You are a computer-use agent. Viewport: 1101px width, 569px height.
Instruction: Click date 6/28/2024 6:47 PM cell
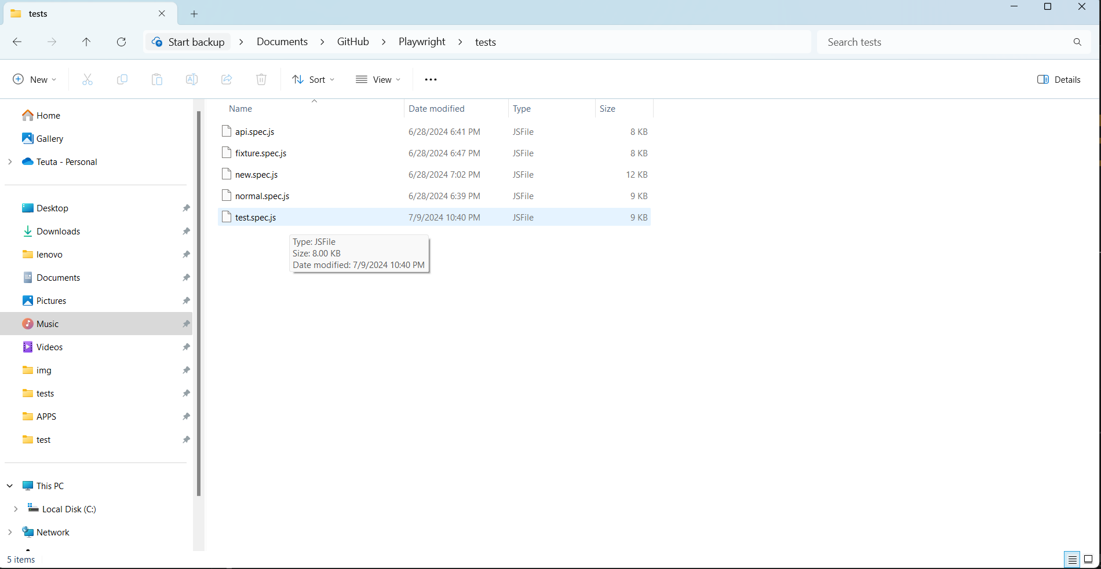444,153
